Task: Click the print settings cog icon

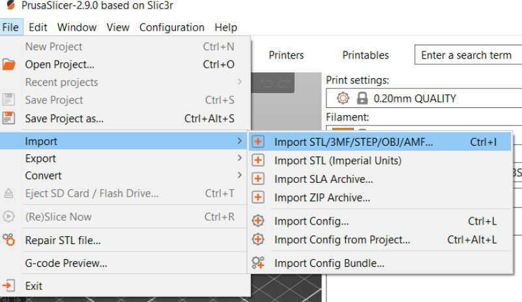Action: tap(343, 98)
